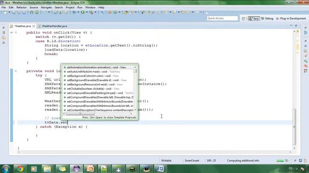Open the Windows Start menu

pyautogui.click(x=6, y=169)
